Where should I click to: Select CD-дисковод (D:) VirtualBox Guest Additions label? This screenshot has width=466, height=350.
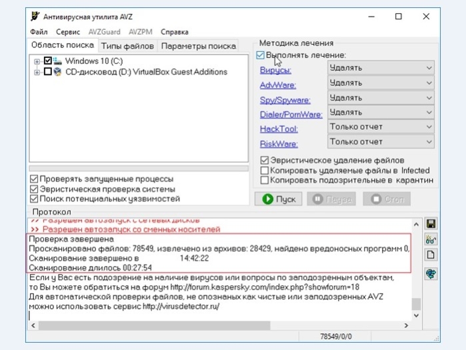[x=146, y=72]
